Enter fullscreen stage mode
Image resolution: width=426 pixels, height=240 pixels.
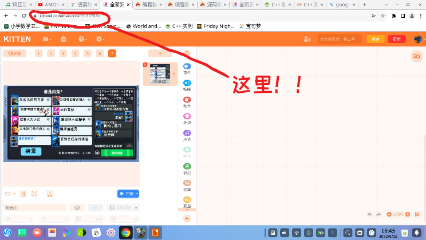[x=34, y=194]
